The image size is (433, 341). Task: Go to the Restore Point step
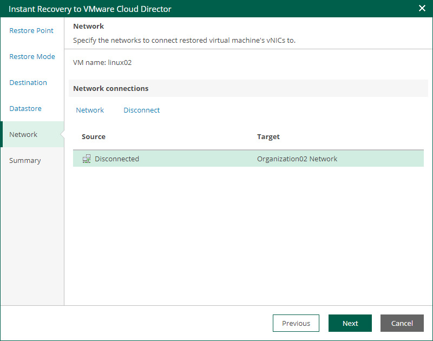(31, 31)
